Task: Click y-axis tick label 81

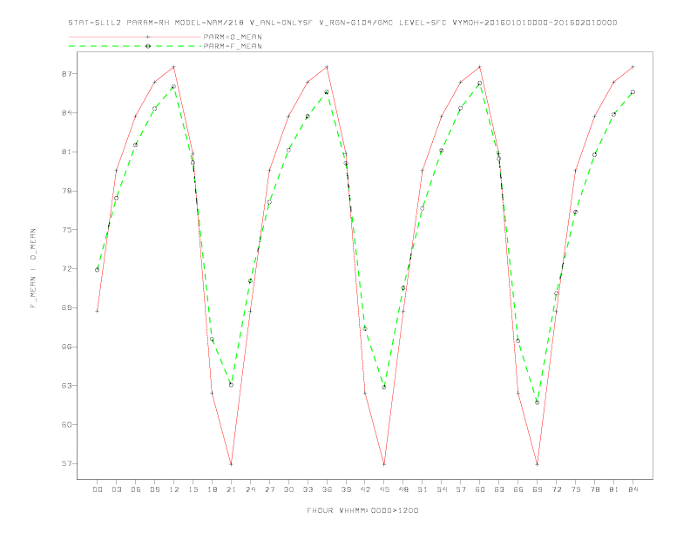Action: (66, 152)
